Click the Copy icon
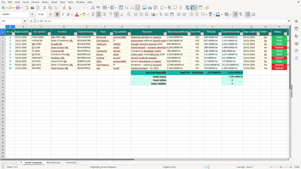Image resolution: width=301 pixels, height=169 pixels. 50,8
